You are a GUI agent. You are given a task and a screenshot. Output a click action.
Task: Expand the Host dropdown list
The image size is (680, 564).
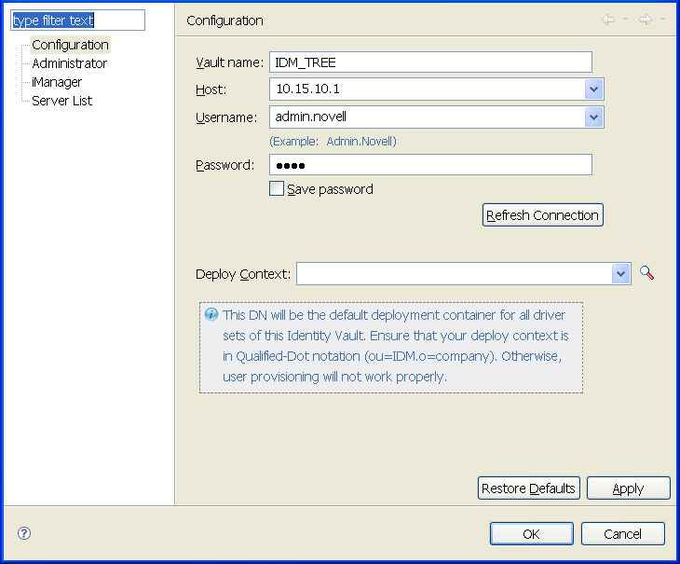tap(593, 89)
